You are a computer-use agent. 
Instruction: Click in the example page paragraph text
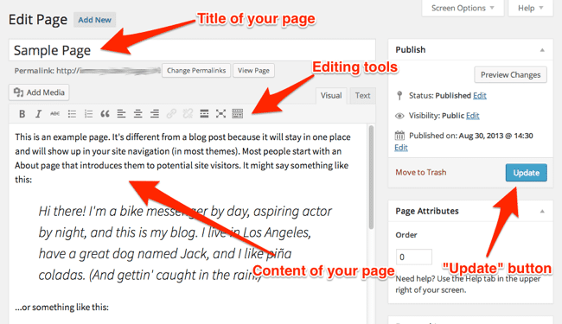[x=182, y=158]
